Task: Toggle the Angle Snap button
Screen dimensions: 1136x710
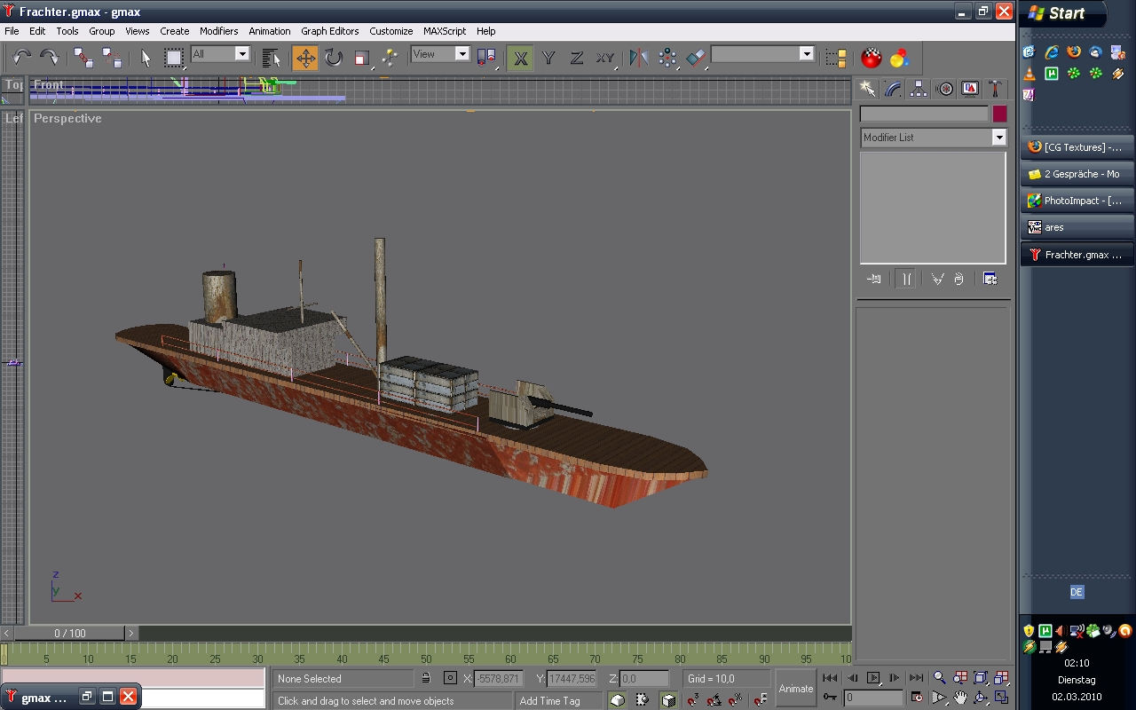Action: coord(714,700)
